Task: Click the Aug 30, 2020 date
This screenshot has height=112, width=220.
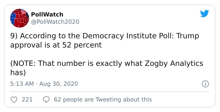Action: point(59,83)
